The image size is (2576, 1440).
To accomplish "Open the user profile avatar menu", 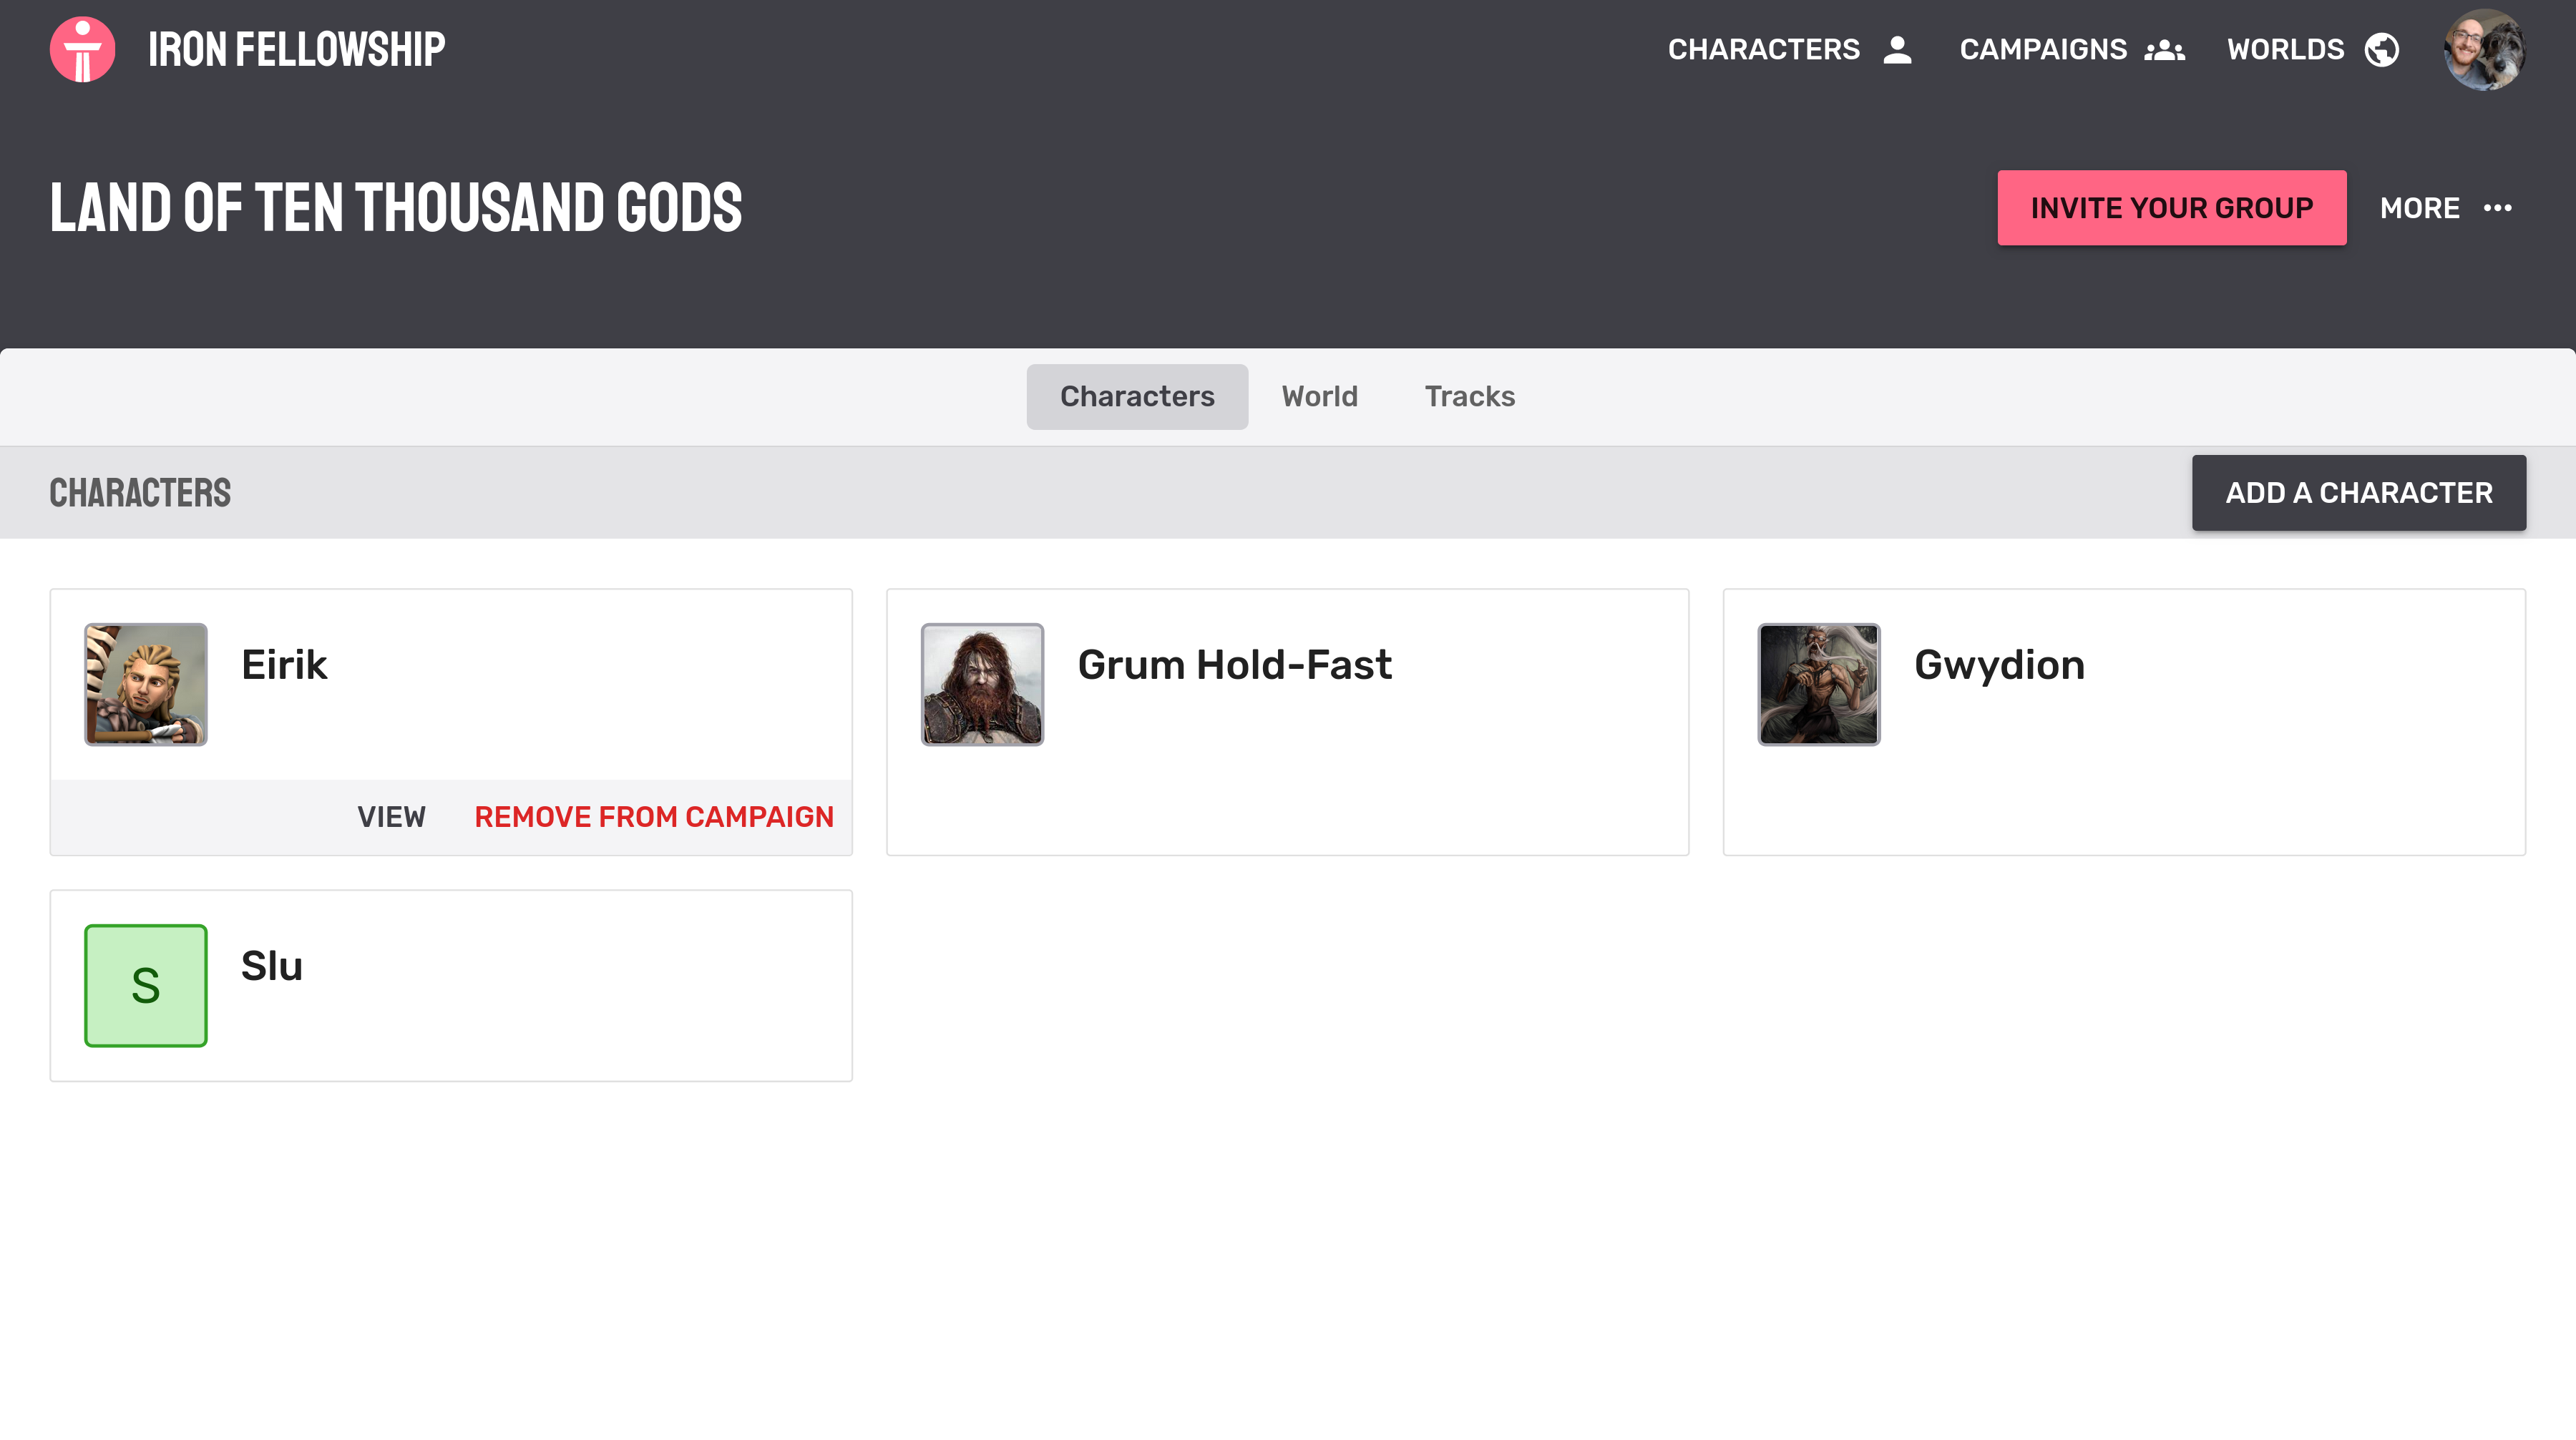I will coord(2484,49).
